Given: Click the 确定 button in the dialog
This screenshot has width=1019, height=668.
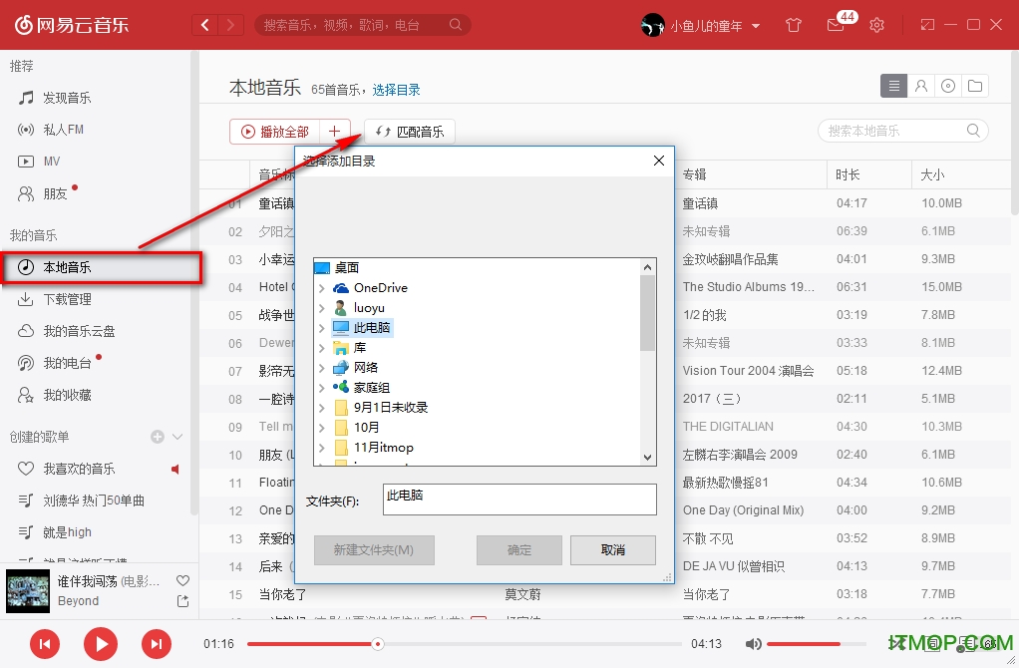Looking at the screenshot, I should 518,549.
